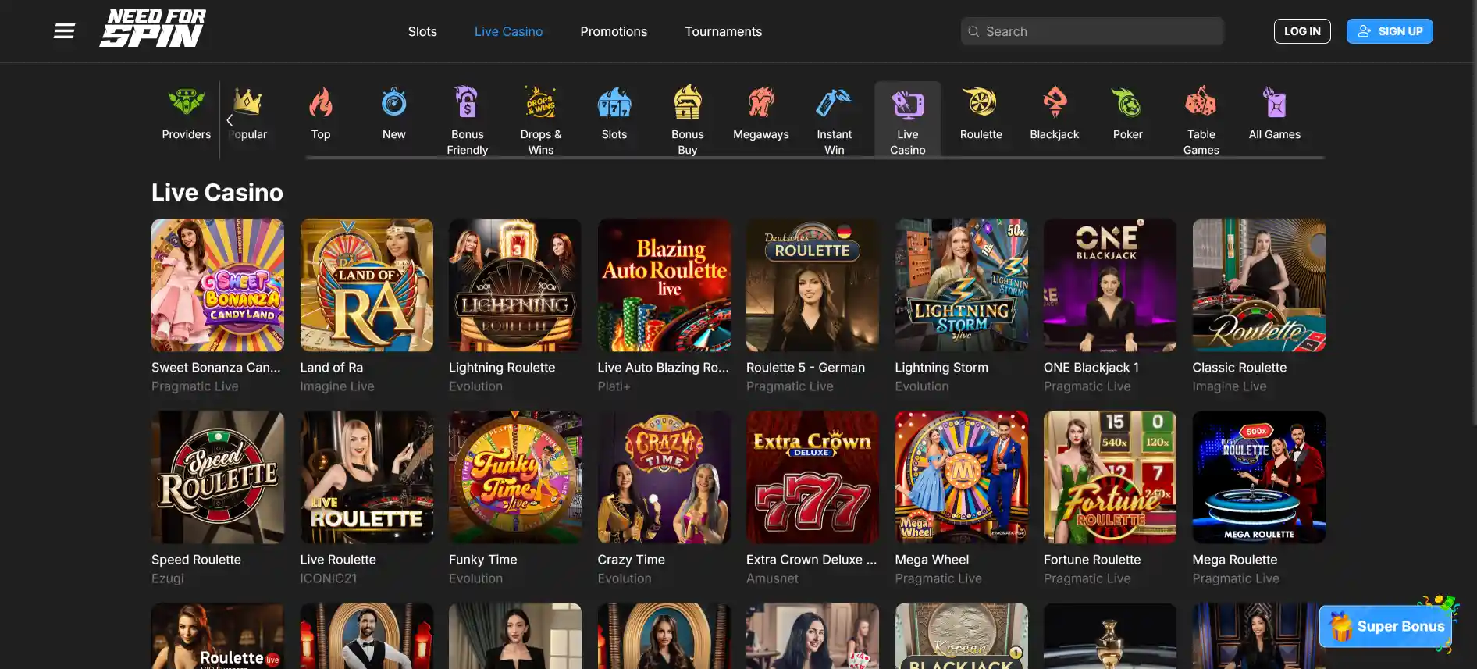Click the category horizontal scrollbar

(815, 158)
